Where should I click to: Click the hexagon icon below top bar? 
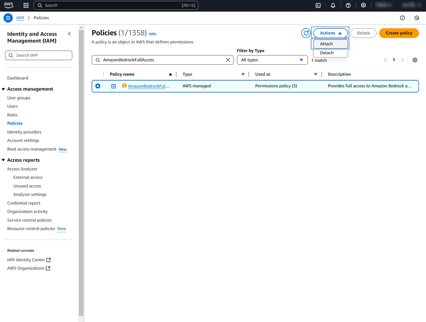[x=417, y=18]
